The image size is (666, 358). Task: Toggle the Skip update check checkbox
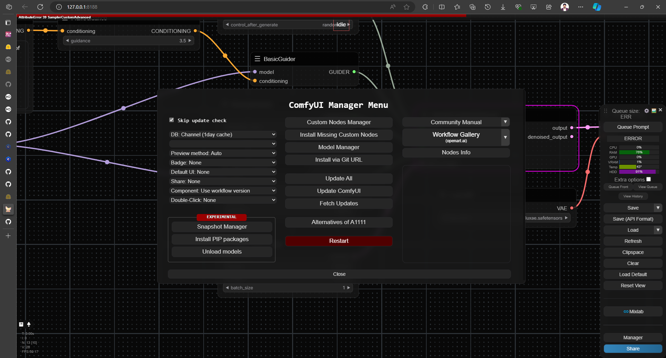[171, 120]
